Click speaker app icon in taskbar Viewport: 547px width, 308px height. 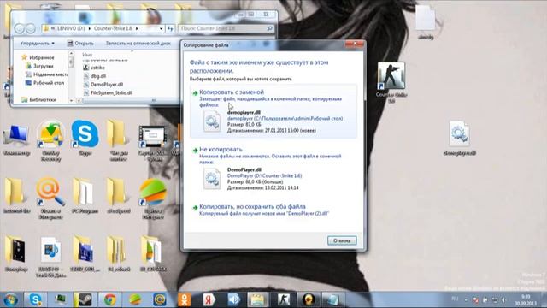coord(233,300)
